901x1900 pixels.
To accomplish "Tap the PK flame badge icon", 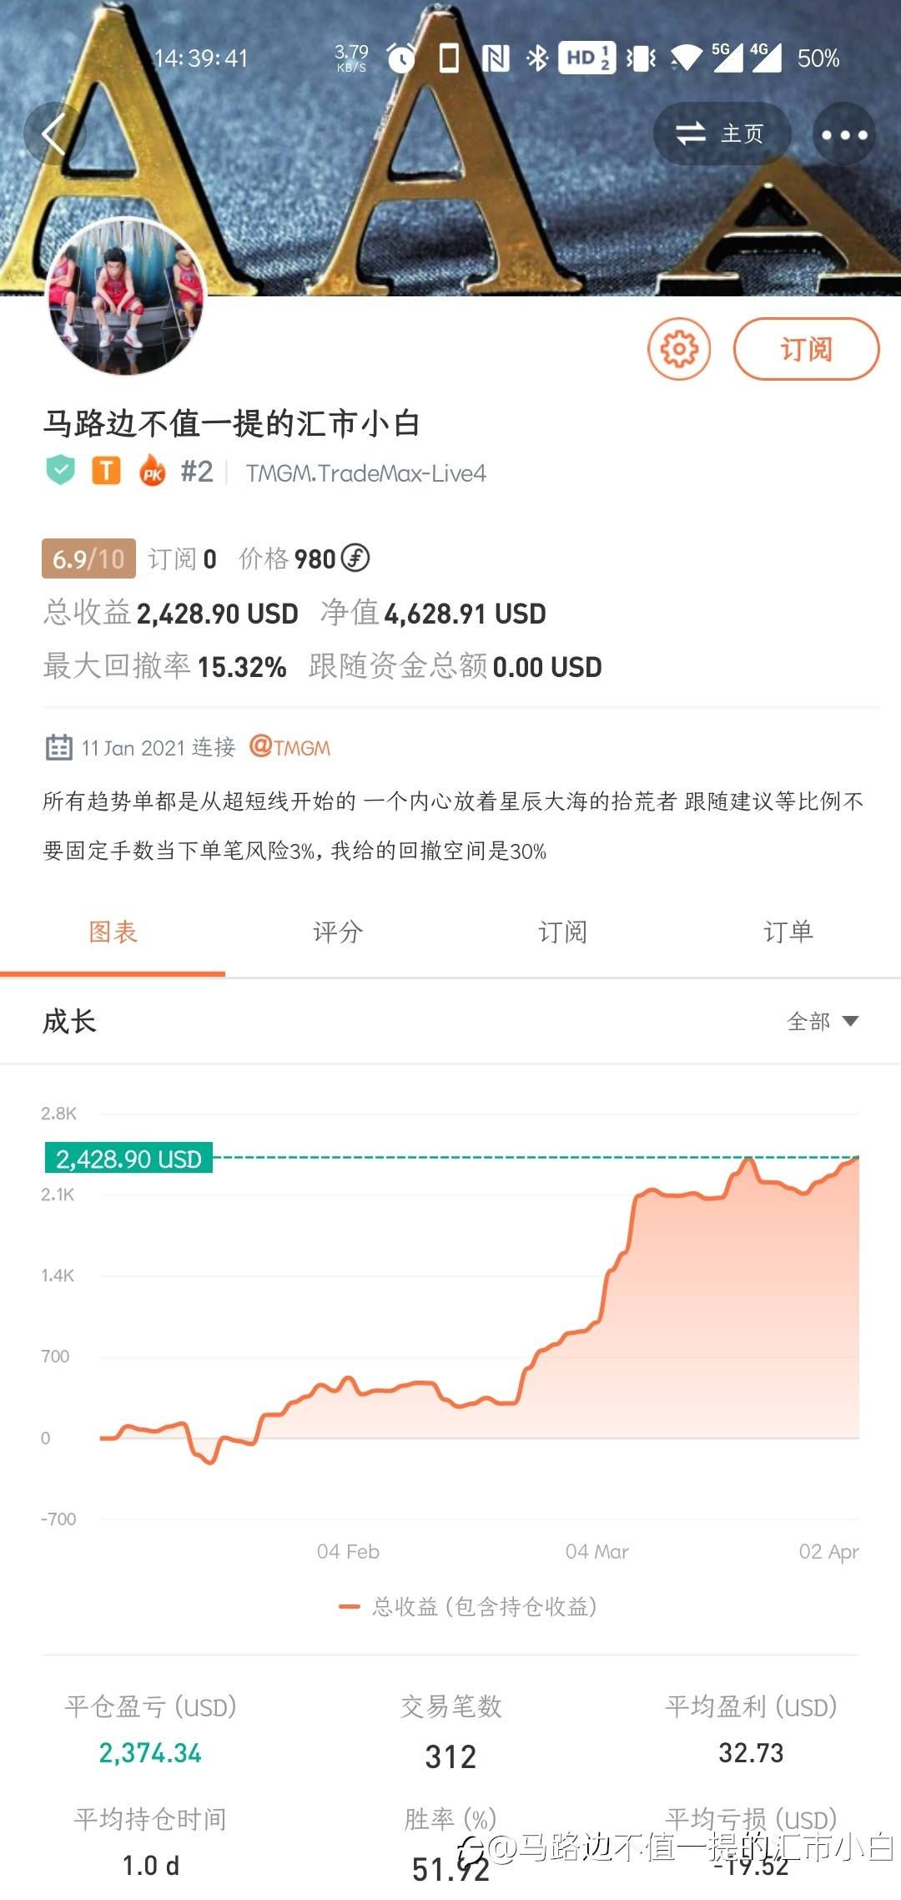I will pyautogui.click(x=153, y=471).
